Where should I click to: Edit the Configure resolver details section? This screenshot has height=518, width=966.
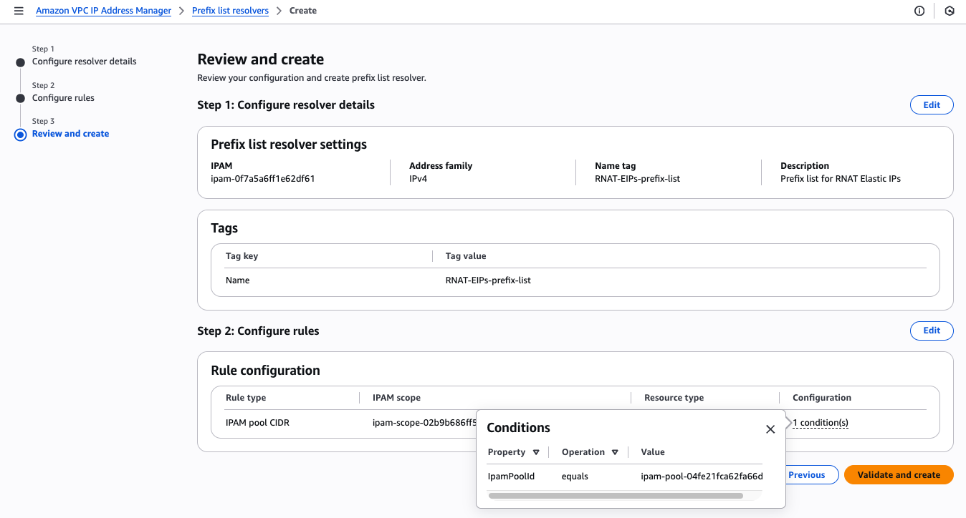coord(932,104)
